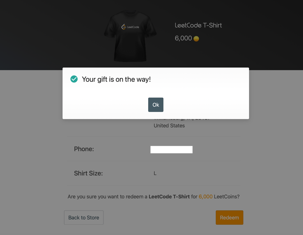303x235 pixels.
Task: Click the "Your gift is on the way!" message
Action: pos(116,79)
